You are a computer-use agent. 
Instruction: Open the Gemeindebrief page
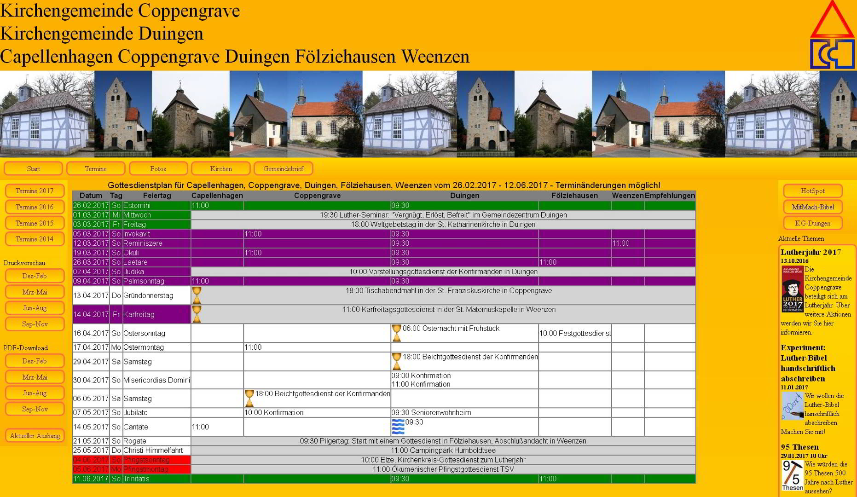coord(284,168)
